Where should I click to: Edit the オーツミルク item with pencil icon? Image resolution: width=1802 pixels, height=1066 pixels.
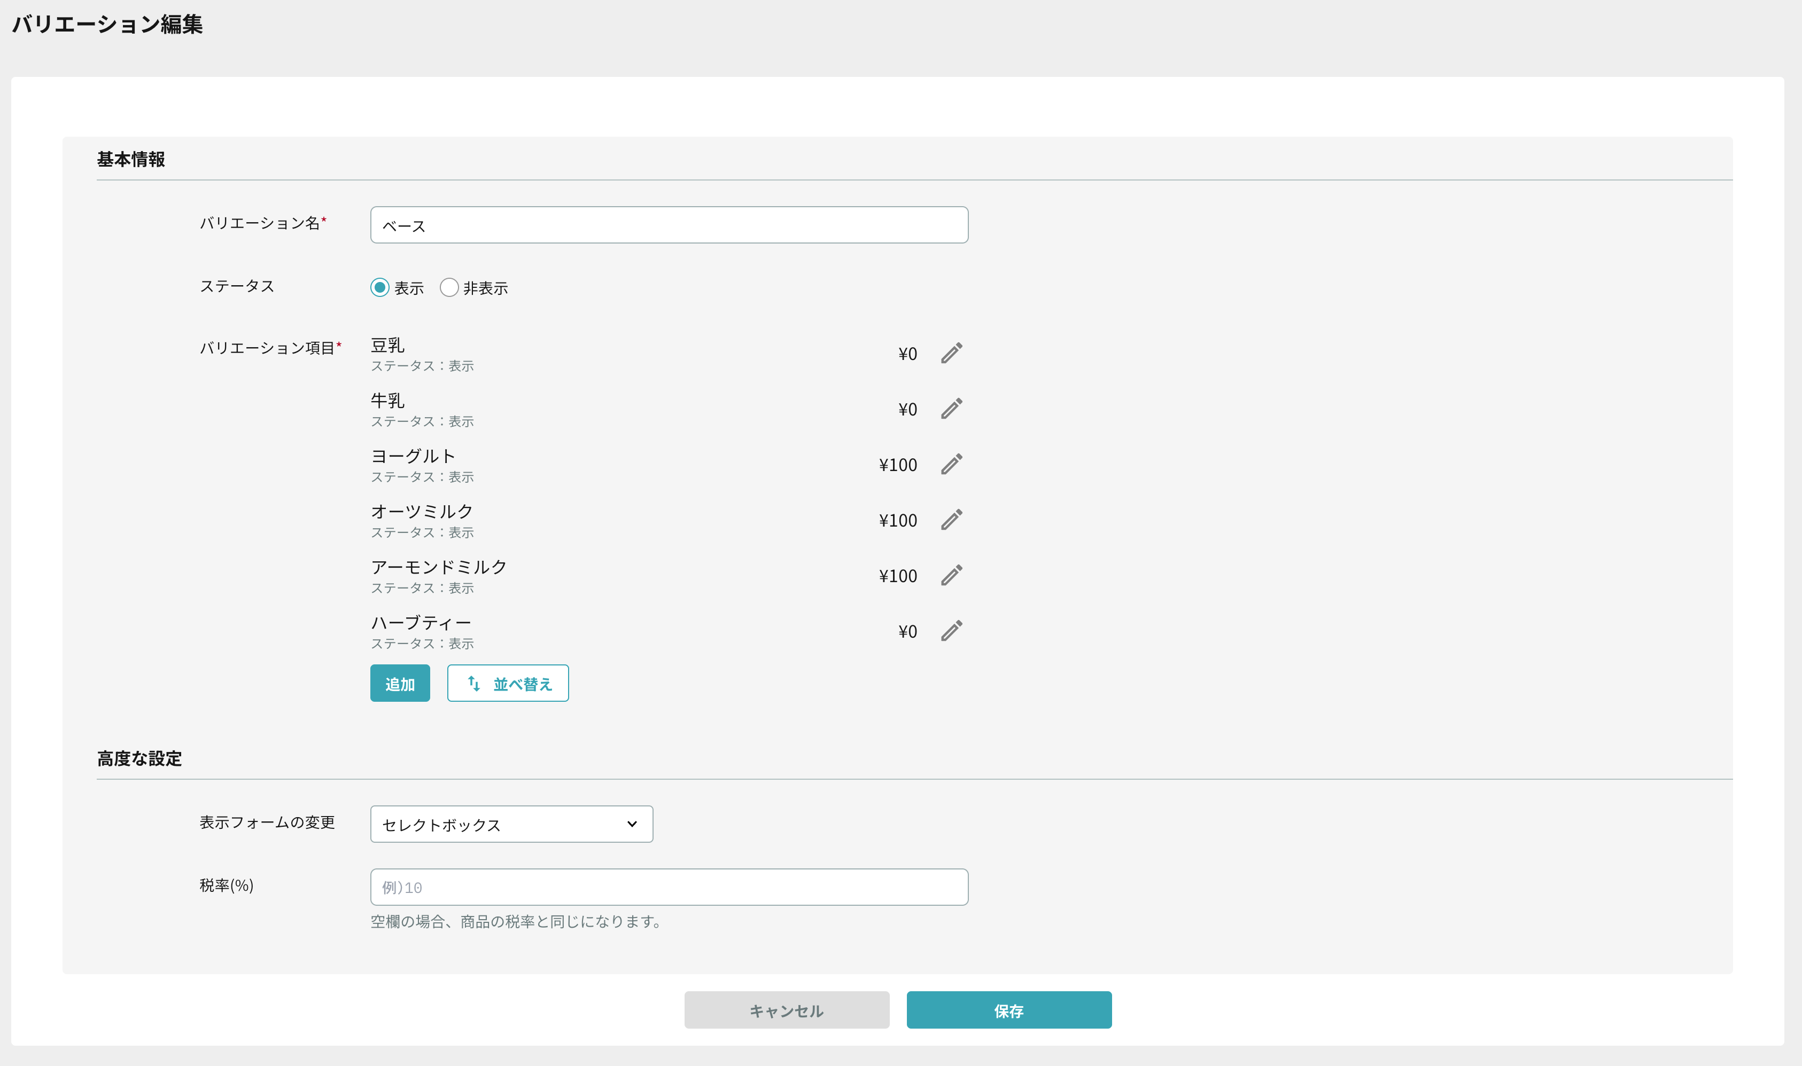(x=951, y=520)
